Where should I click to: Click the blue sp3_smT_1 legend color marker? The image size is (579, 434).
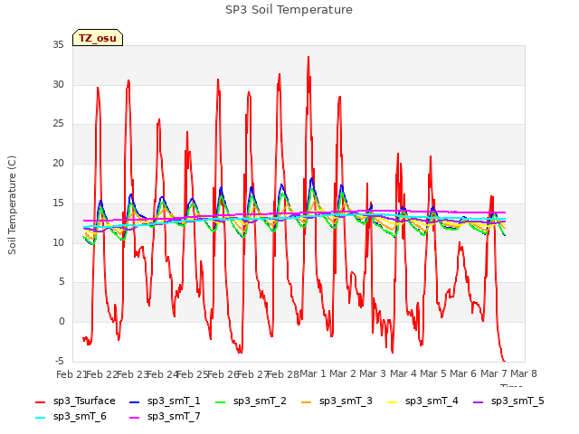tap(135, 401)
